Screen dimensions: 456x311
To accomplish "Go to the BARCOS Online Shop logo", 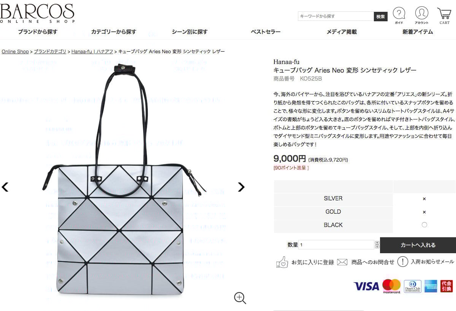I will [x=37, y=13].
